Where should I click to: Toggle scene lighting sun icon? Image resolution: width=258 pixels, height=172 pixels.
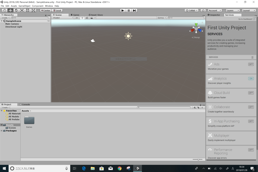point(82,18)
